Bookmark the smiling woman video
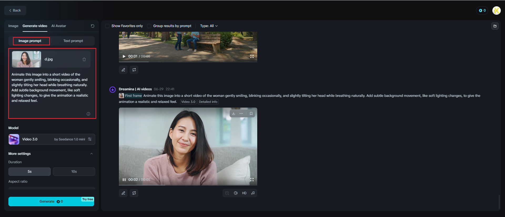Screen dimensions: 505x217 [x=251, y=114]
